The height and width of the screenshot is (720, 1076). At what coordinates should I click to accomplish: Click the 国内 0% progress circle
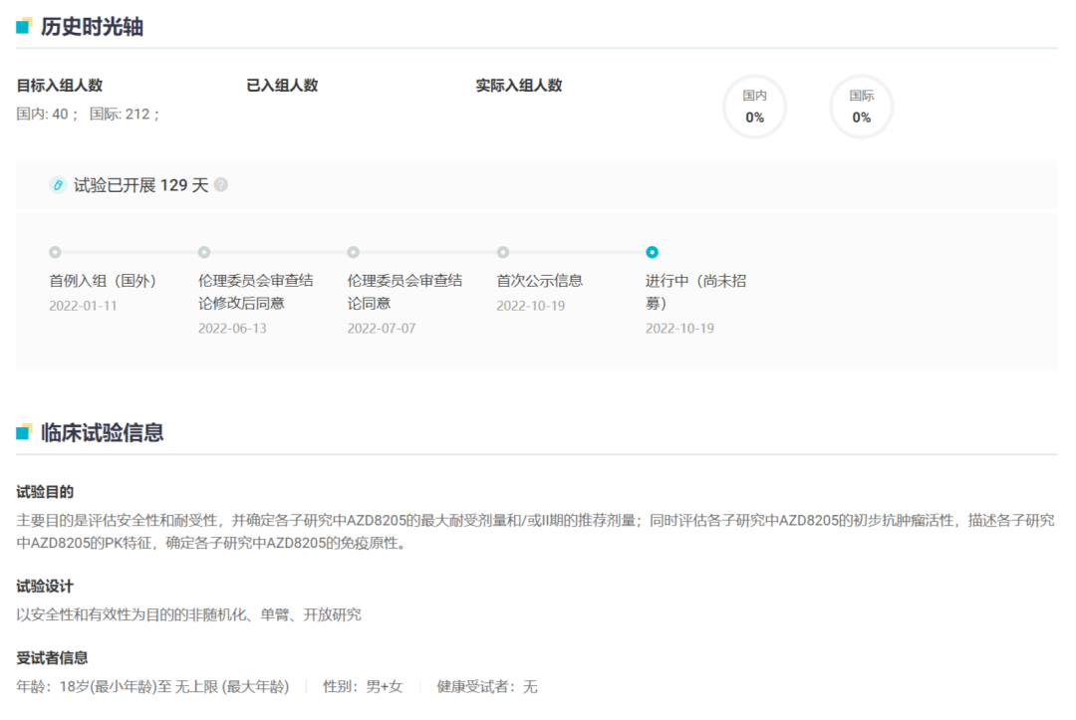tap(754, 107)
